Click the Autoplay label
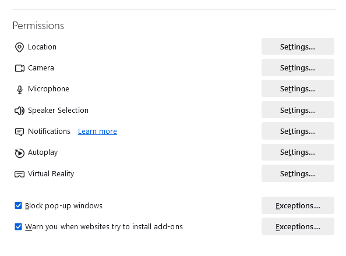The height and width of the screenshot is (256, 346). tap(43, 152)
